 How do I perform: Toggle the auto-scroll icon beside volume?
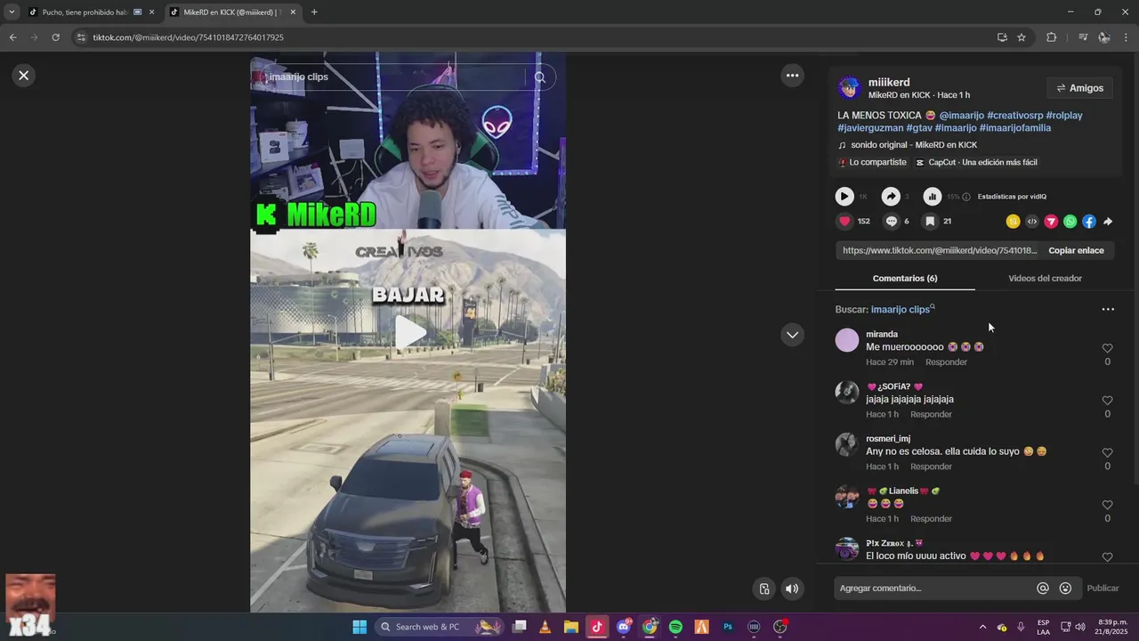[764, 588]
